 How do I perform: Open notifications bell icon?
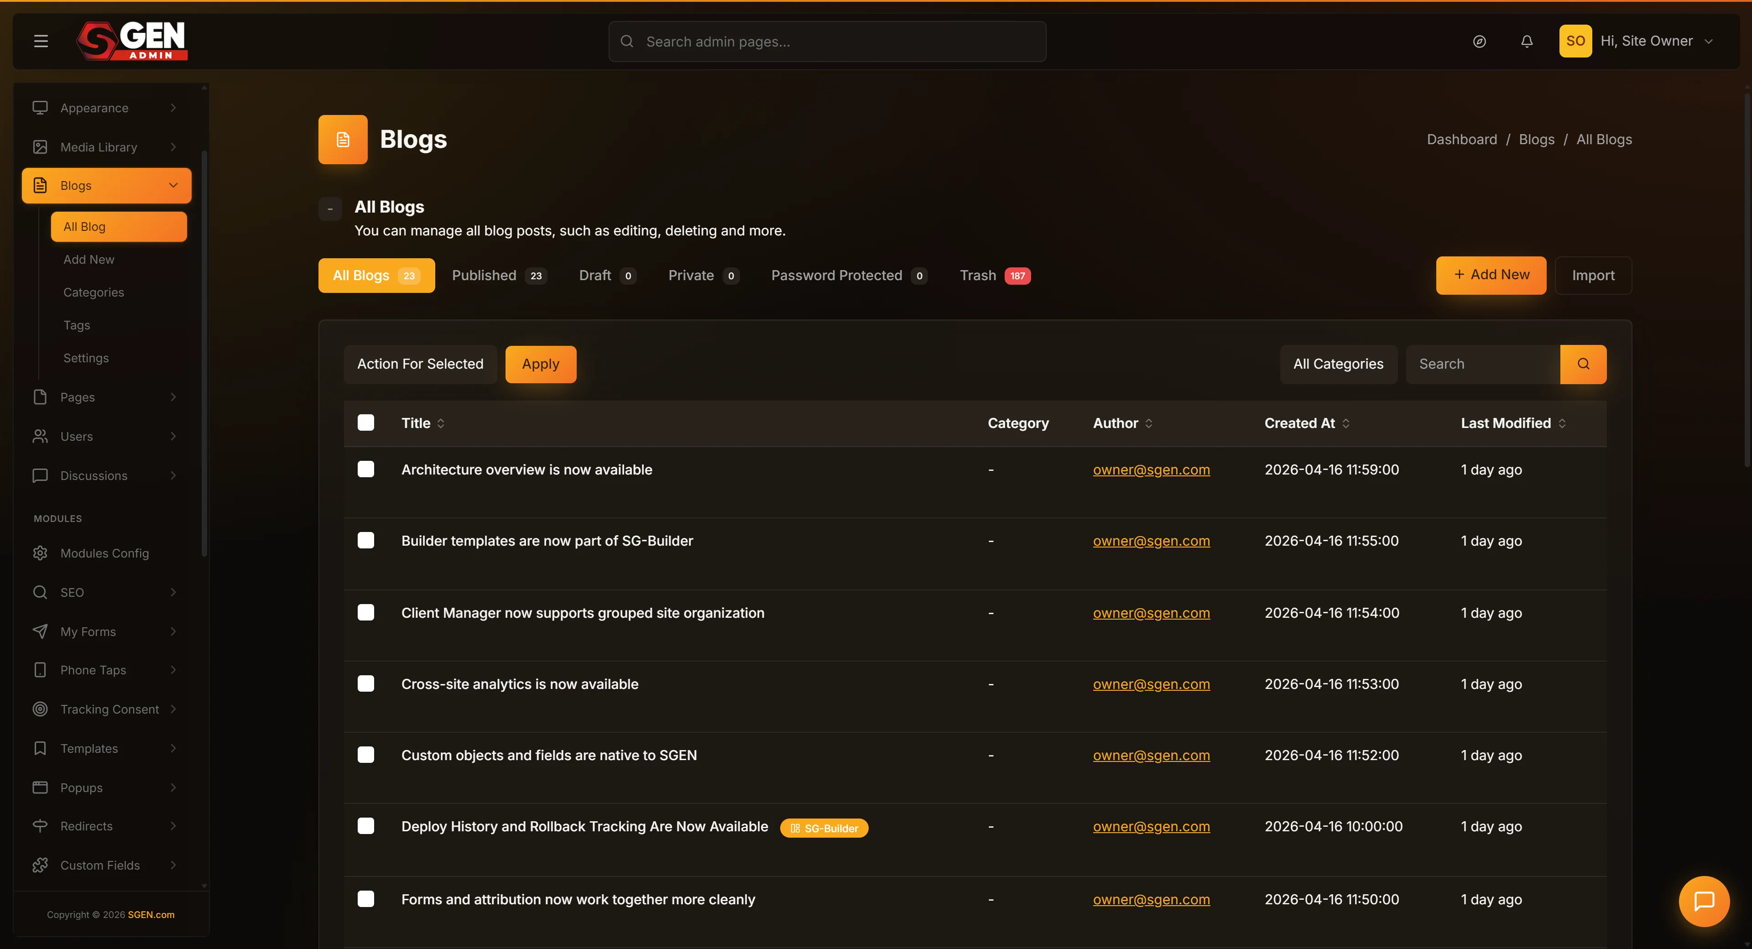[1527, 42]
